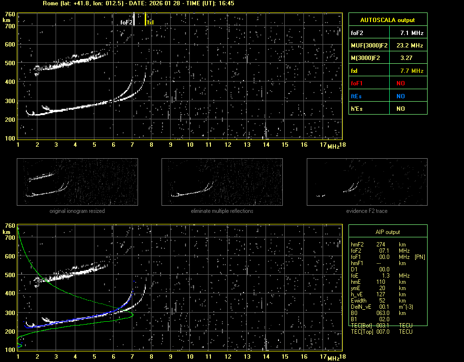Viewport: 464px width, 362px height.
Task: Select the MUF(3000)F2 23.2 MHz row
Action: tap(387, 46)
